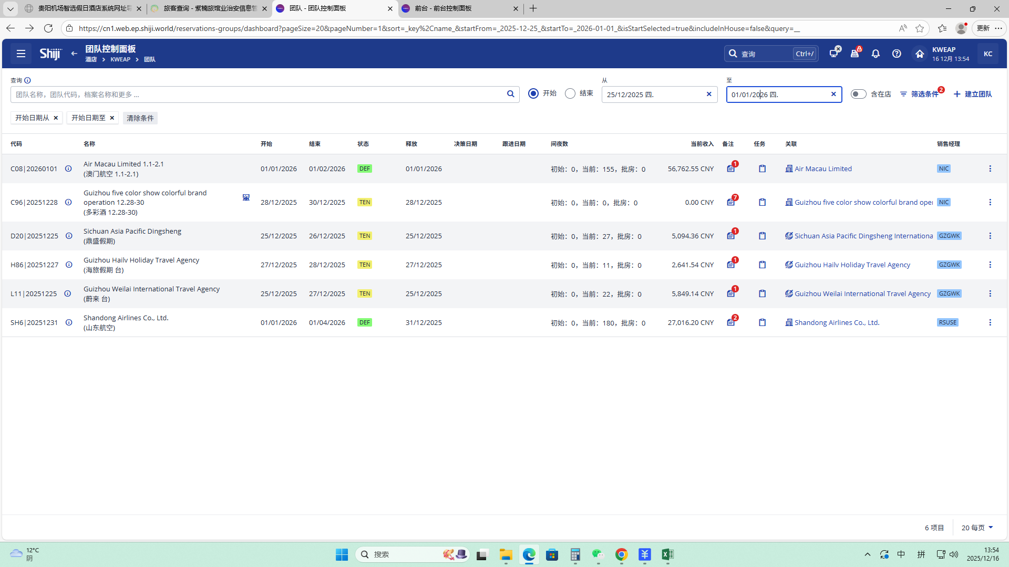Open the more-options menu for the Sichuan Asia Pacific row

point(990,236)
